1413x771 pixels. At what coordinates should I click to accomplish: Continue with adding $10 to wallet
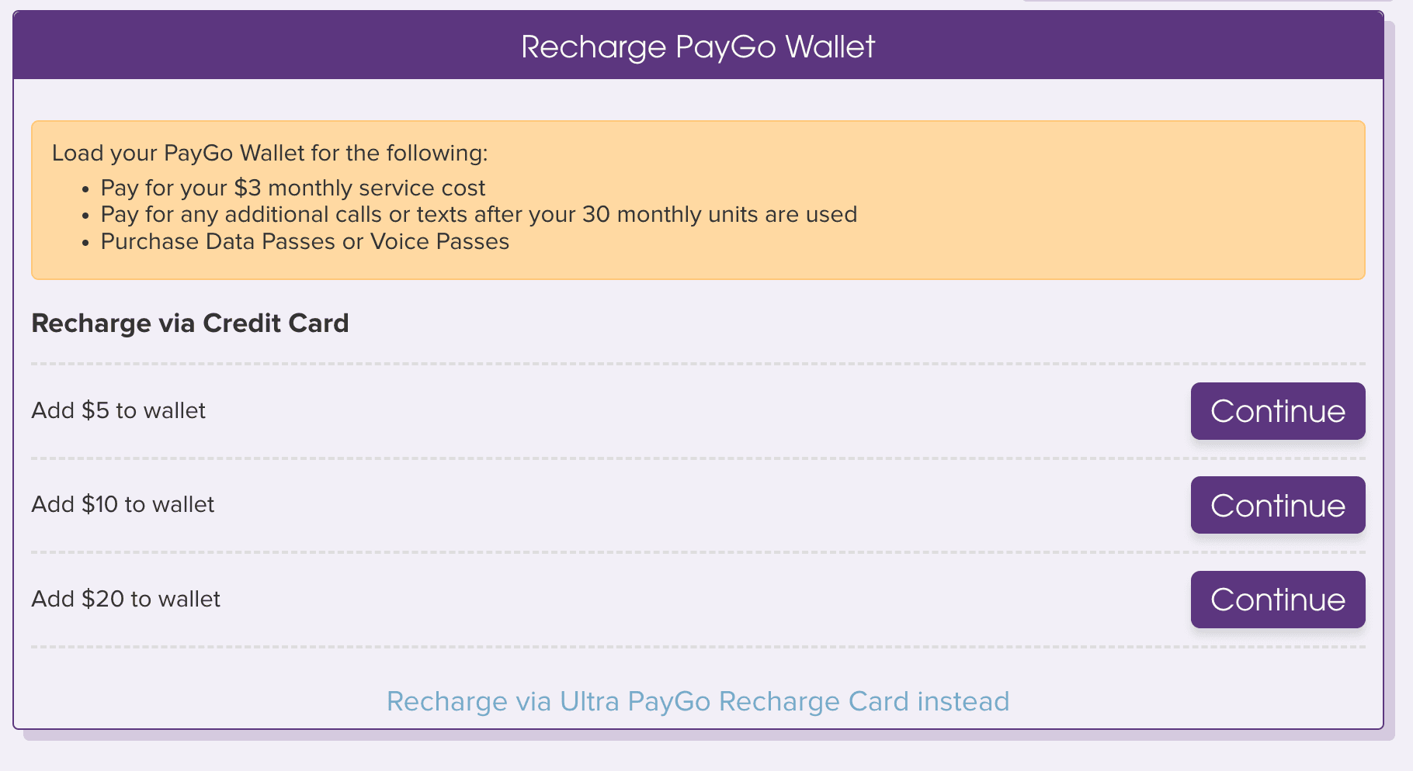(1278, 505)
